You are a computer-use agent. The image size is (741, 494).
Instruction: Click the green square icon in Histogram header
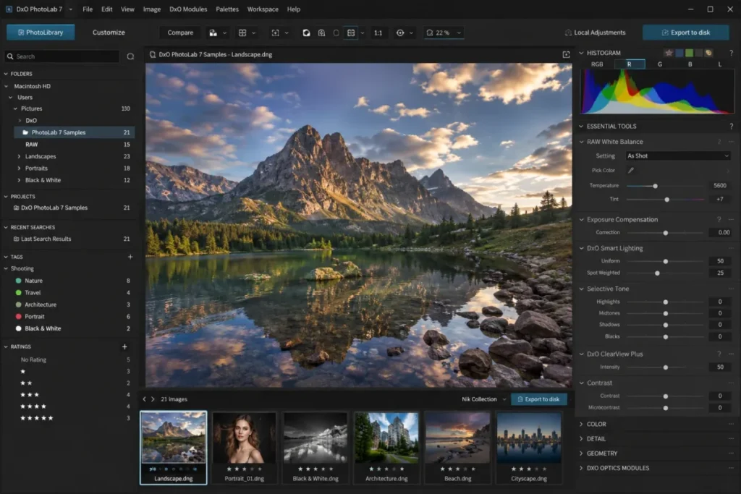pos(690,53)
